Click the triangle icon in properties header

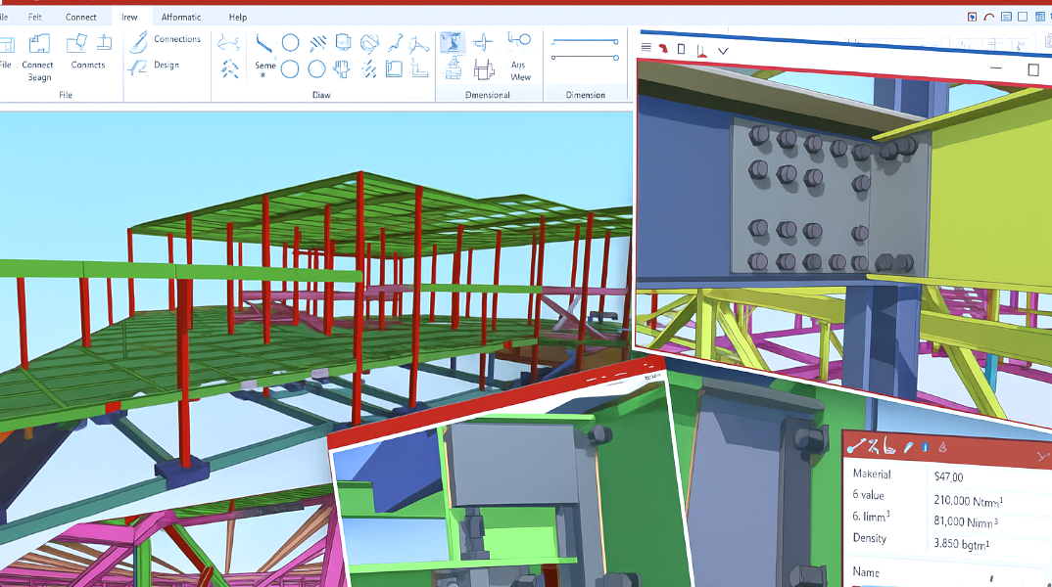tap(942, 447)
